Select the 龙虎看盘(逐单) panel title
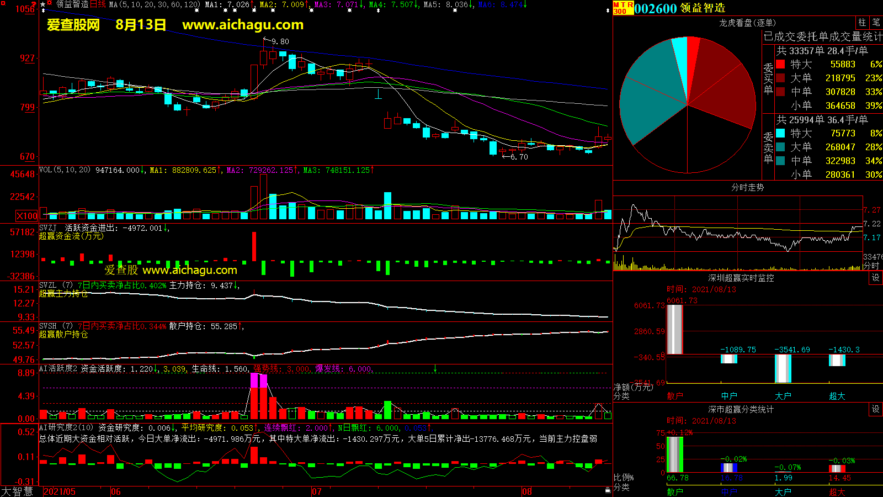Viewport: 883px width, 497px height. pos(747,23)
